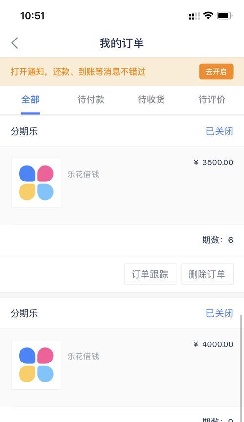244x422 pixels.
Task: Click 删除订单 for the 3500.00 order
Action: (207, 274)
